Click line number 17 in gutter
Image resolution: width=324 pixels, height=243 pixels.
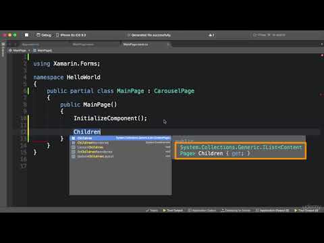coord(24,166)
